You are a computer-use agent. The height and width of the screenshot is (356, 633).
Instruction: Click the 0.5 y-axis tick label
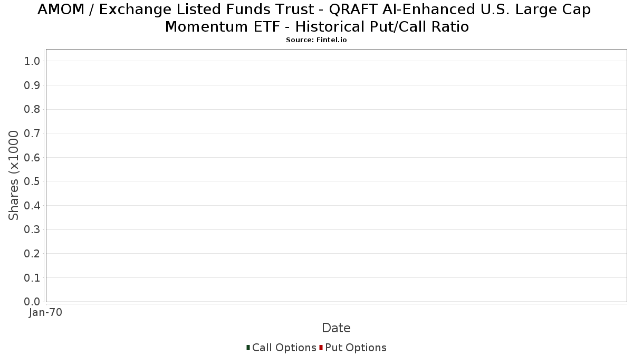coord(32,181)
